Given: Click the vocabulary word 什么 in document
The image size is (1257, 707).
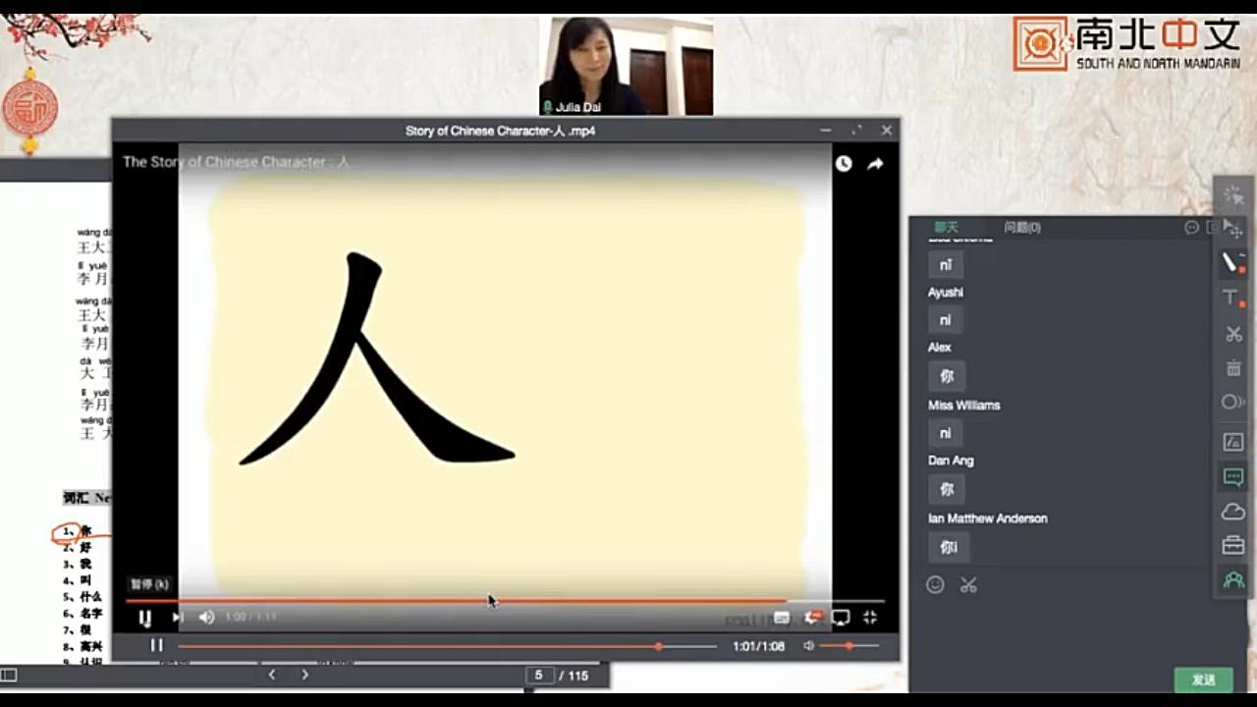Looking at the screenshot, I should (x=91, y=596).
